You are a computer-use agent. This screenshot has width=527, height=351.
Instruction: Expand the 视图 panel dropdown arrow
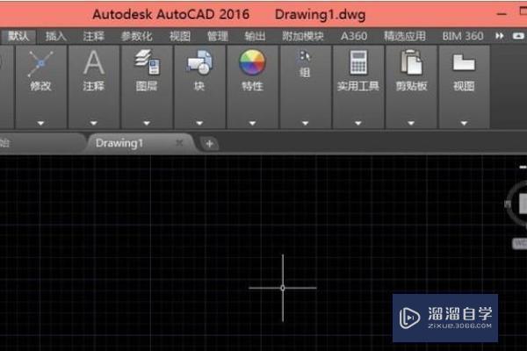point(464,123)
